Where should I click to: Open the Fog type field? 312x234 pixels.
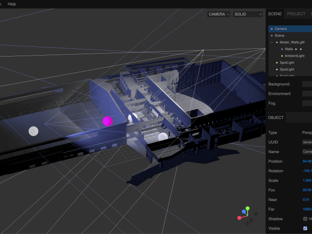click(x=307, y=103)
